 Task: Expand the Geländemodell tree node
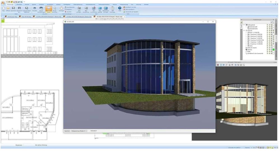pyautogui.click(x=246, y=27)
